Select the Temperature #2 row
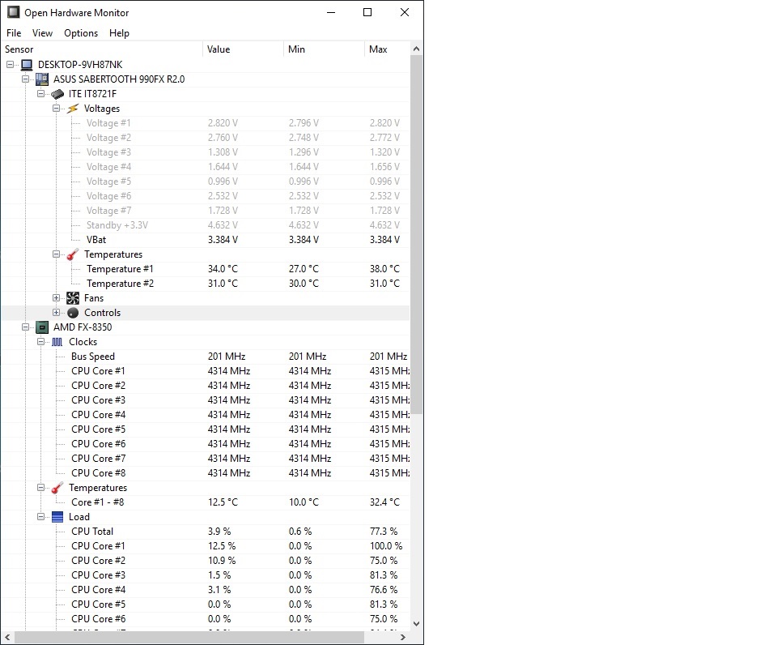The height and width of the screenshot is (645, 777). [x=205, y=284]
